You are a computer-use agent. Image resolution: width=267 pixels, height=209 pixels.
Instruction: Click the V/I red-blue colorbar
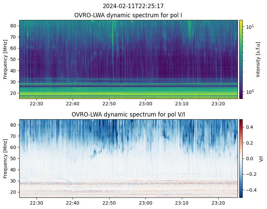point(241,158)
